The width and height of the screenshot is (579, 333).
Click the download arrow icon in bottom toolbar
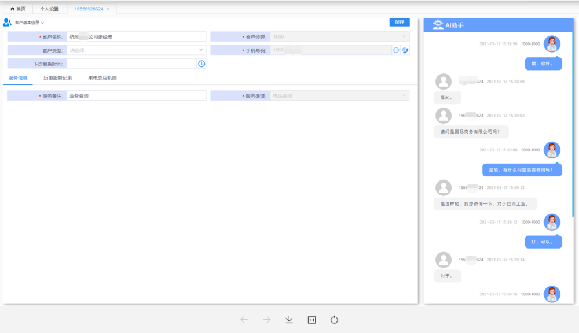pyautogui.click(x=289, y=320)
